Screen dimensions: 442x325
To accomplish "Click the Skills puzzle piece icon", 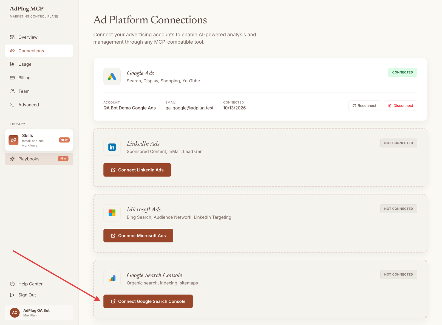I will [13, 140].
